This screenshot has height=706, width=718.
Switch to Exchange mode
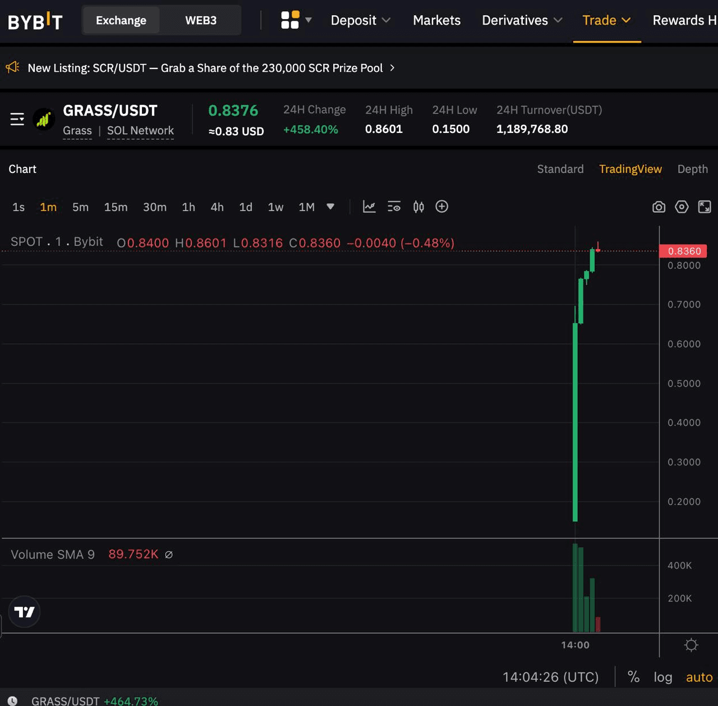[121, 20]
